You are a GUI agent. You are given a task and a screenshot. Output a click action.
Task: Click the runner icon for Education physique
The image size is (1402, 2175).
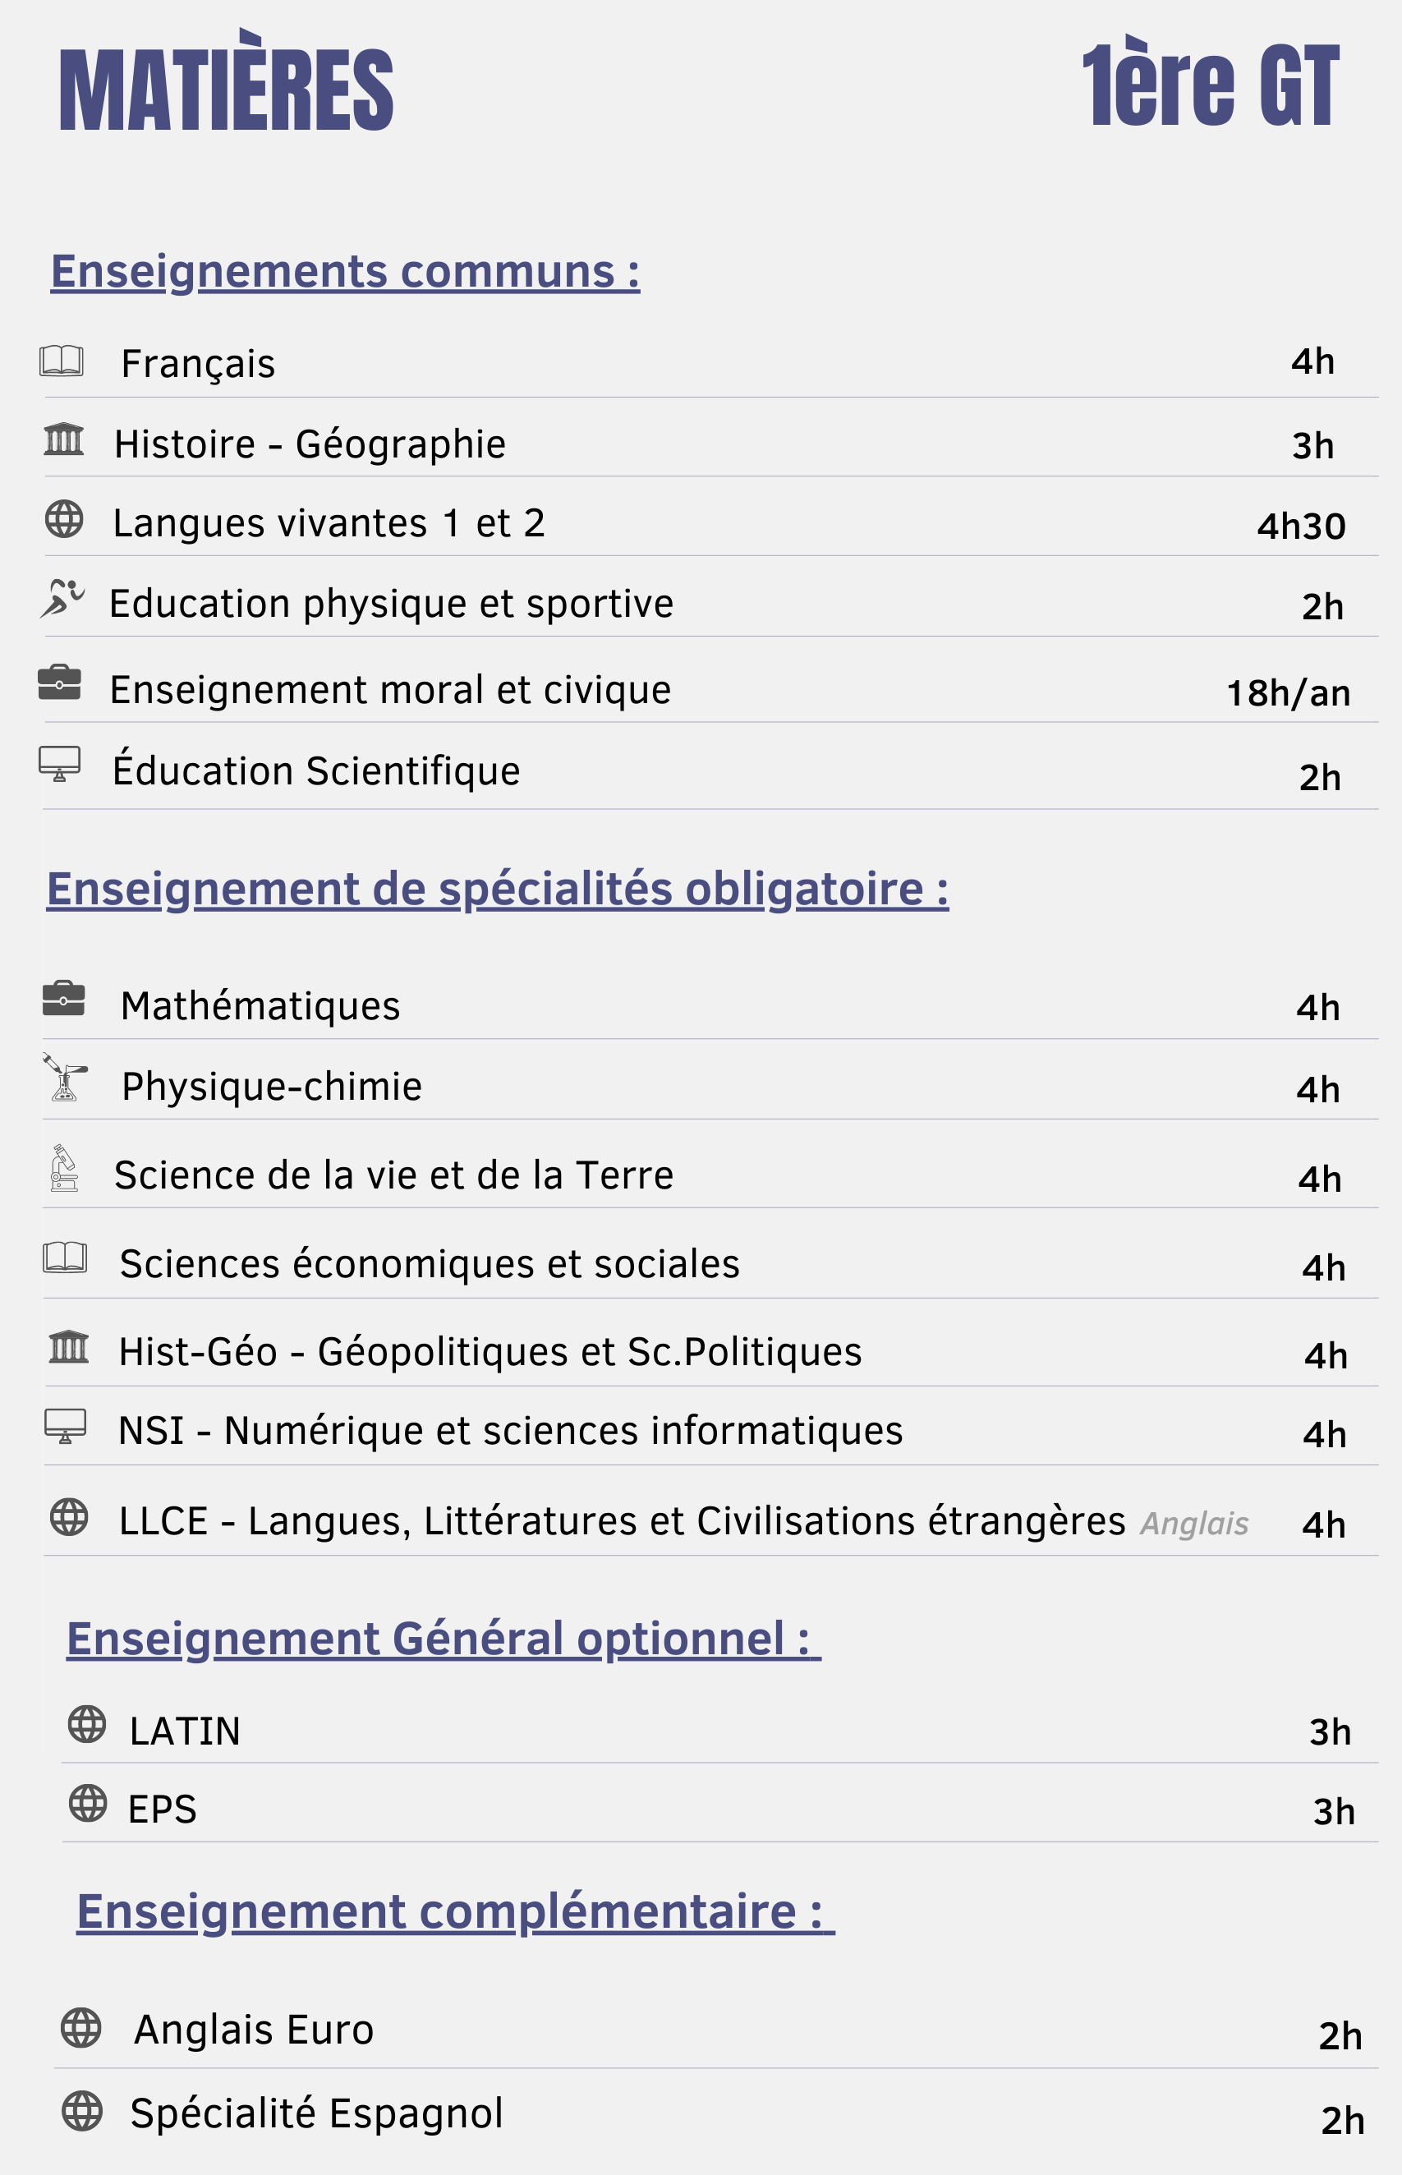pyautogui.click(x=62, y=598)
